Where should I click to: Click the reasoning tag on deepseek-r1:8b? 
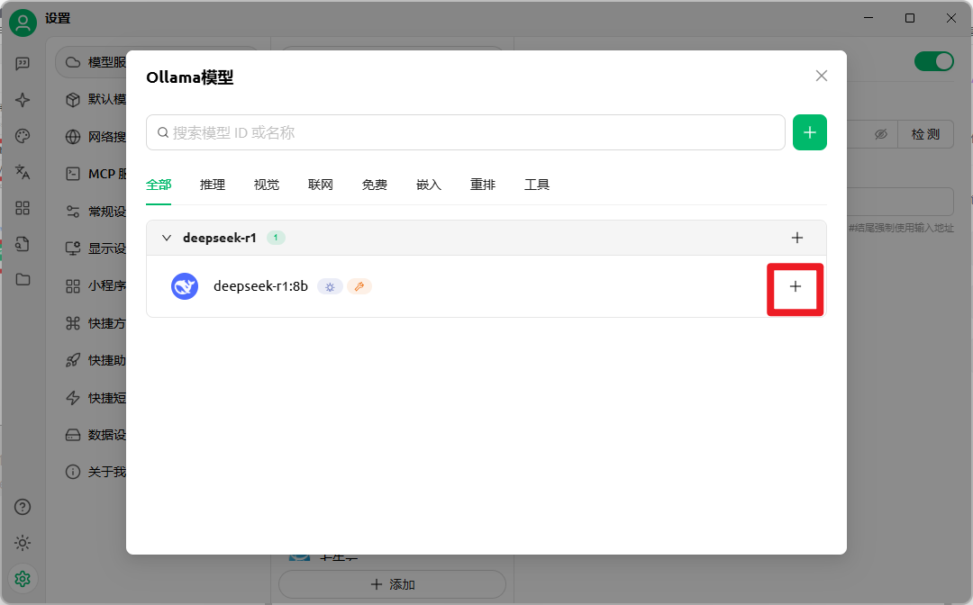pos(330,286)
